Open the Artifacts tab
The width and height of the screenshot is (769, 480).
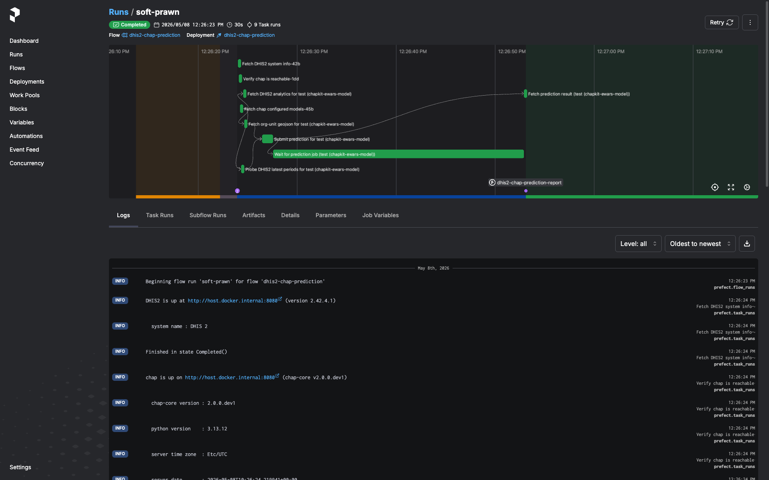(x=254, y=215)
